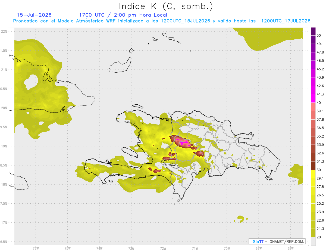The height and width of the screenshot is (252, 326).
Task: Click the '33.9' color scale label
Action: (320, 145)
